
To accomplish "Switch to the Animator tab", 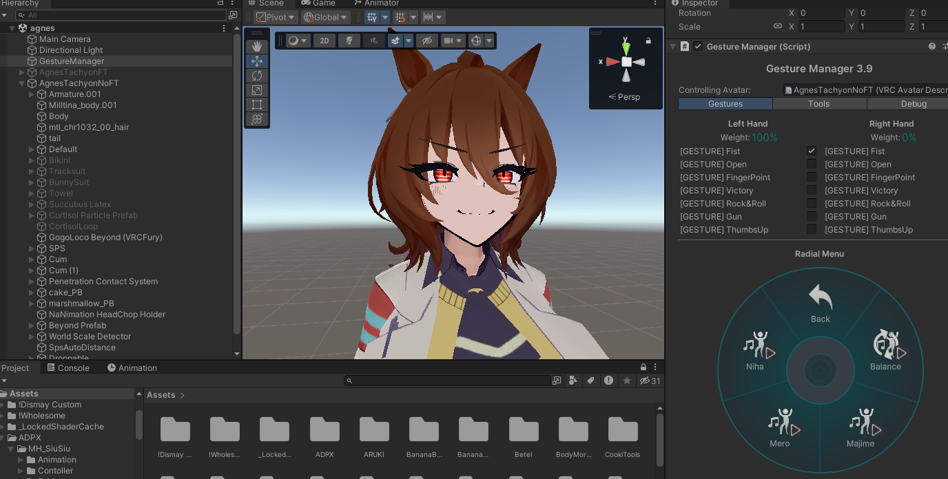I will 375,3.
